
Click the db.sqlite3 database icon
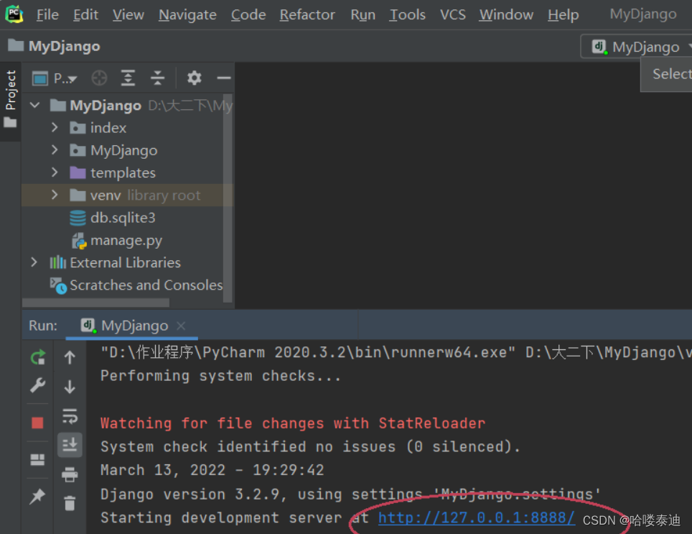click(78, 218)
